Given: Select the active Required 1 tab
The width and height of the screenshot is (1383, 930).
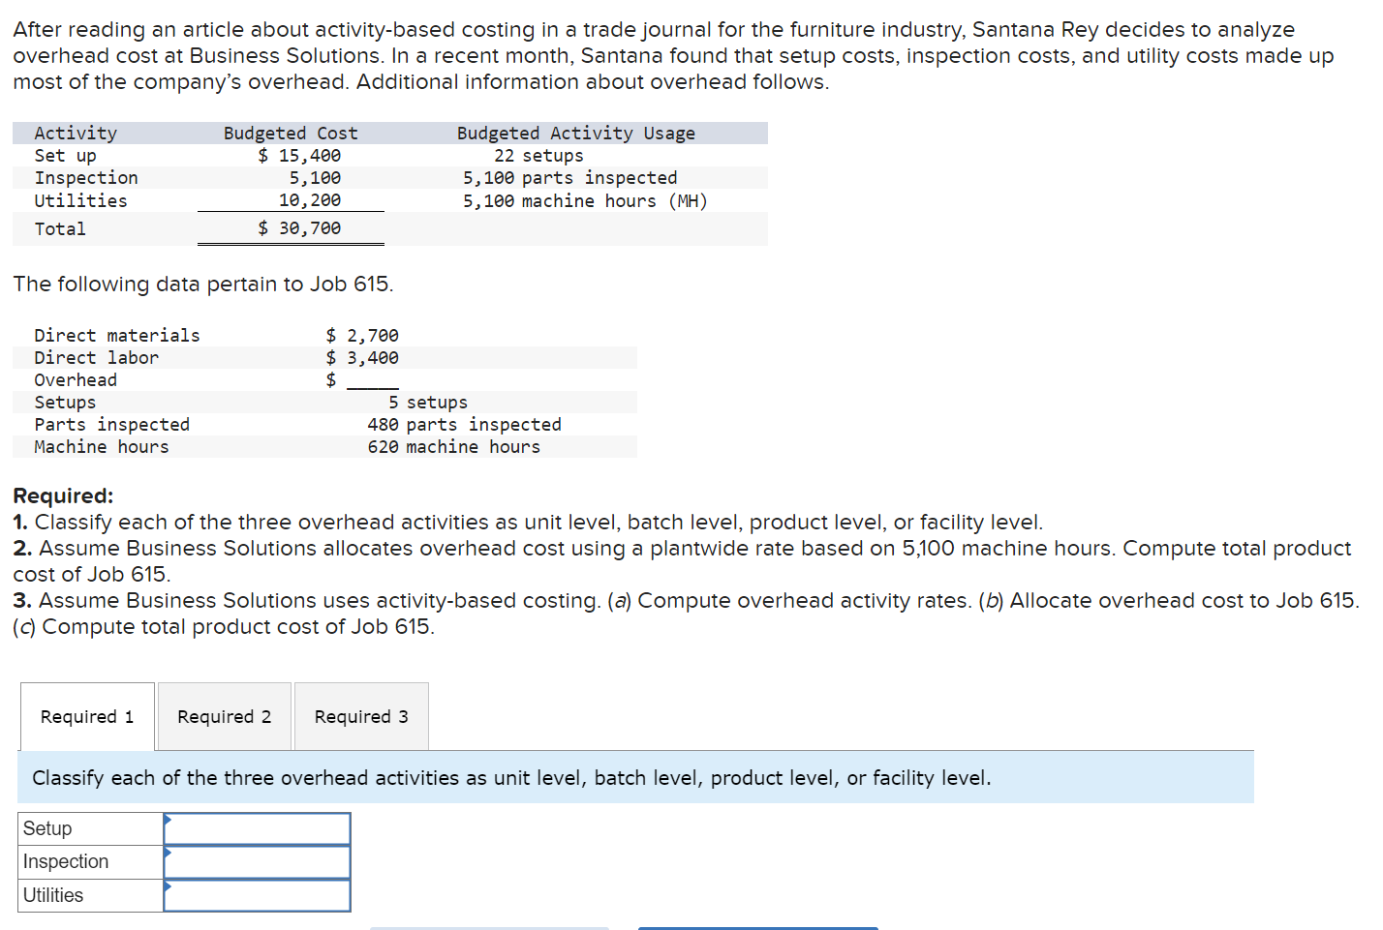Looking at the screenshot, I should 86,716.
